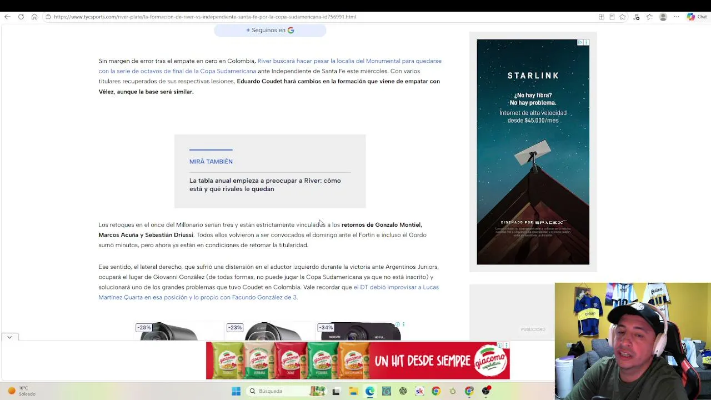This screenshot has height=400, width=711.
Task: Follow on Google via 'Seguinos en' button
Action: coord(270,31)
